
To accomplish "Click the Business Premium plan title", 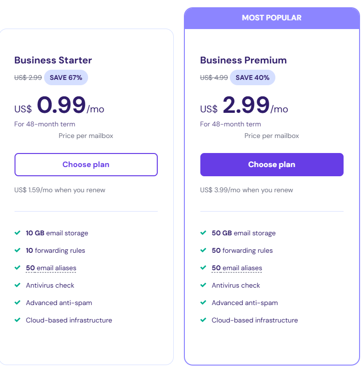I will point(243,61).
